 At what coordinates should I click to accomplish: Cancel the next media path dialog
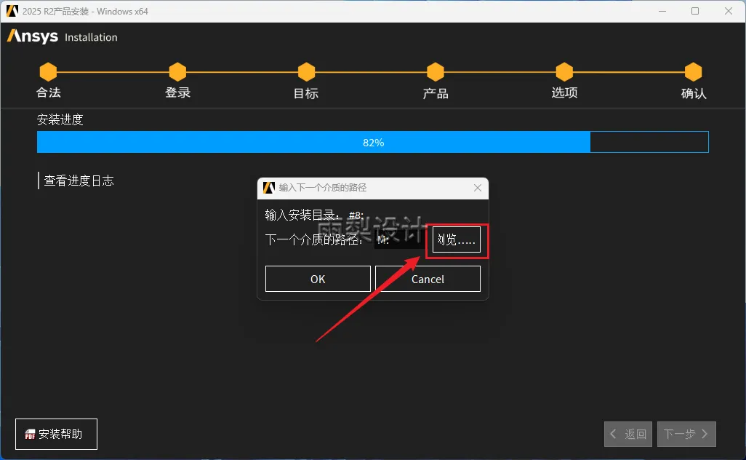[428, 279]
